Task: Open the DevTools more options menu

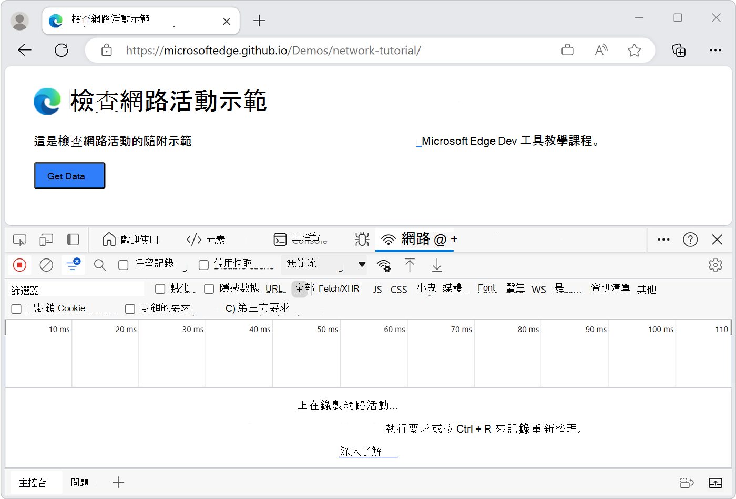Action: coord(663,239)
